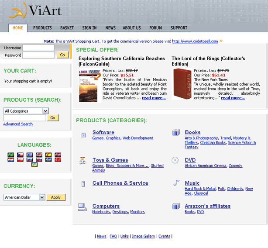Open the Christian Books subcategory

[x=213, y=142]
